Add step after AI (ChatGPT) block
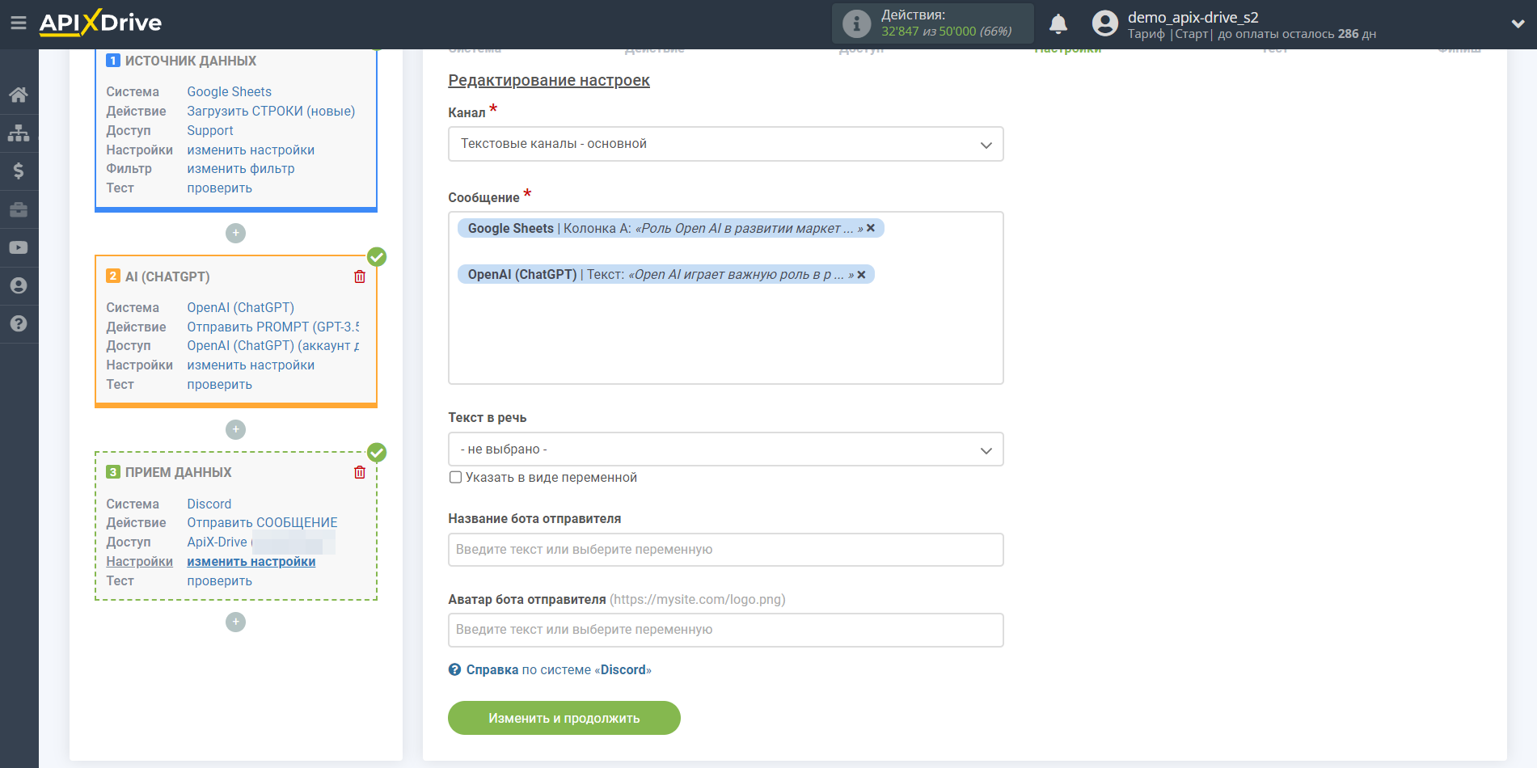The image size is (1537, 768). 235,429
